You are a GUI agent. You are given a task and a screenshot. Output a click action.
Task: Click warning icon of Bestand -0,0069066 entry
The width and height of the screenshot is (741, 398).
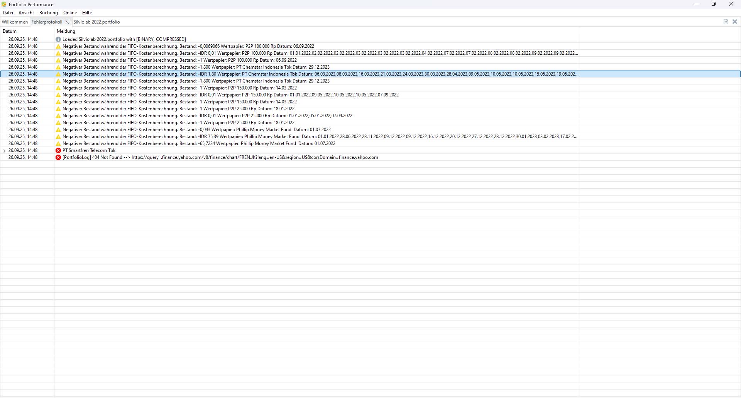58,46
